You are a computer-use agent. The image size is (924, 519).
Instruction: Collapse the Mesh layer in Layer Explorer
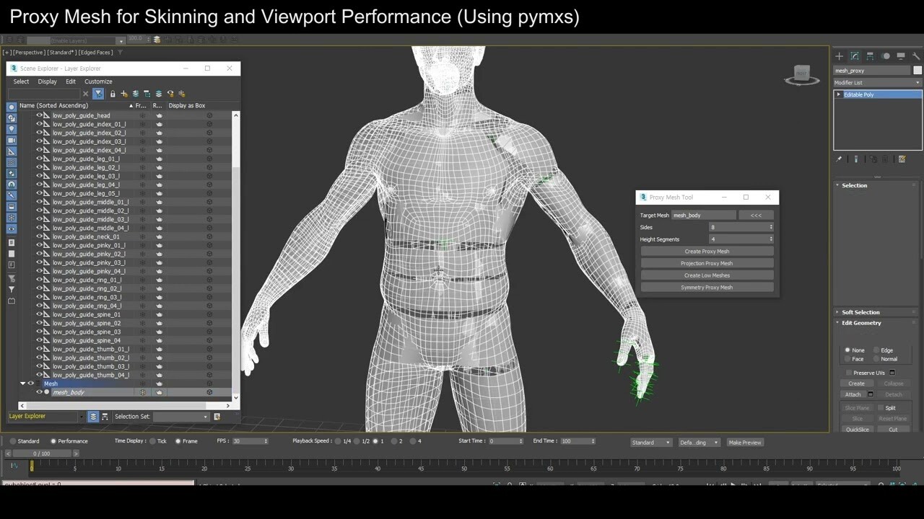pos(22,383)
